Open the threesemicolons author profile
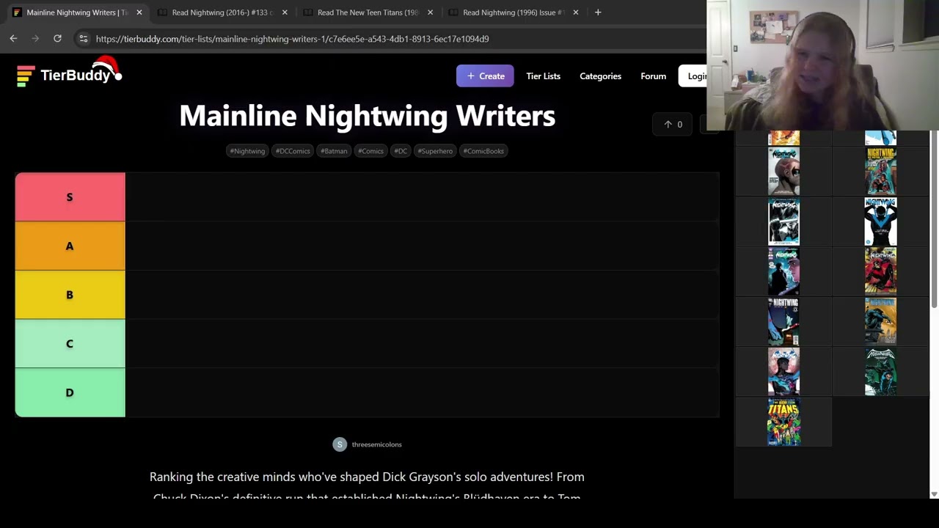The width and height of the screenshot is (939, 528). 376,444
